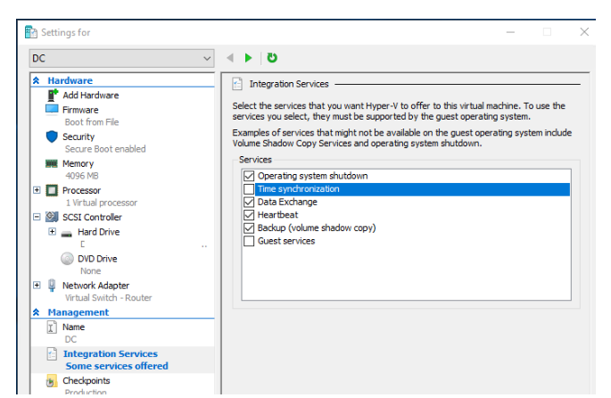Expand the Processor tree node
611x398 pixels.
(x=37, y=190)
